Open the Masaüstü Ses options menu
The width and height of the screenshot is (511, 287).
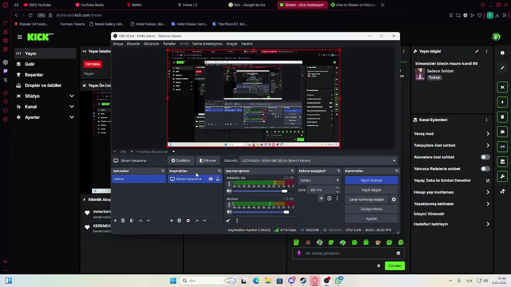[229, 184]
